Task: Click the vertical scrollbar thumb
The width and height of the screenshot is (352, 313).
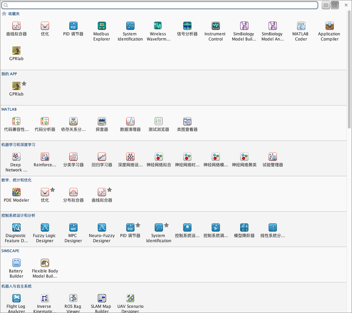Action: pyautogui.click(x=349, y=70)
